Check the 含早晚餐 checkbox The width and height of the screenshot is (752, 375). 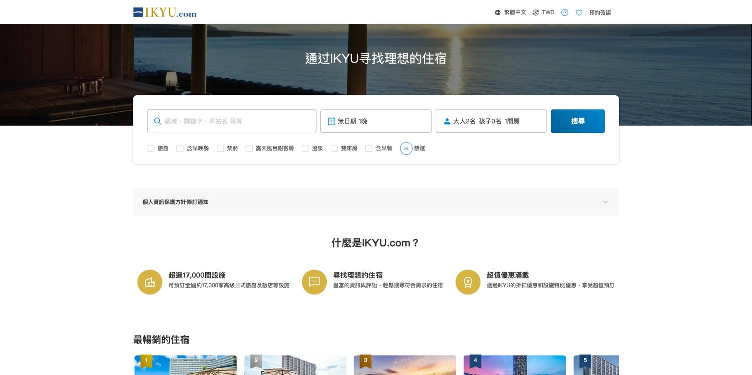pos(180,148)
